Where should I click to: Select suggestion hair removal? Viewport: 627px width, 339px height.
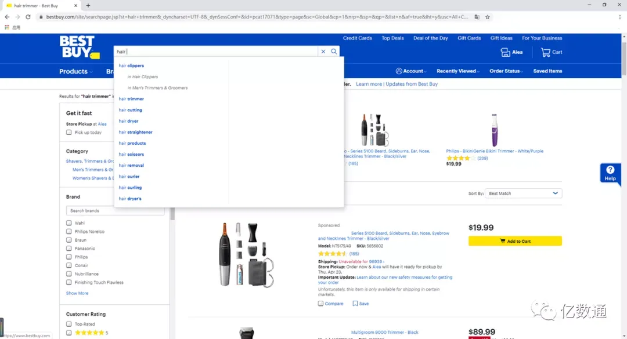click(131, 165)
